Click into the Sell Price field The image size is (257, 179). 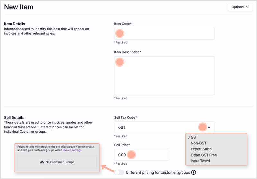click(x=141, y=155)
